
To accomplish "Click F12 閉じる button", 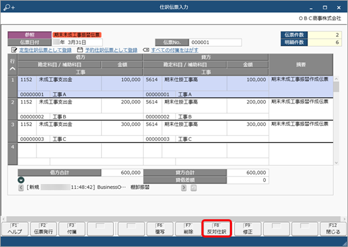I will (333, 229).
